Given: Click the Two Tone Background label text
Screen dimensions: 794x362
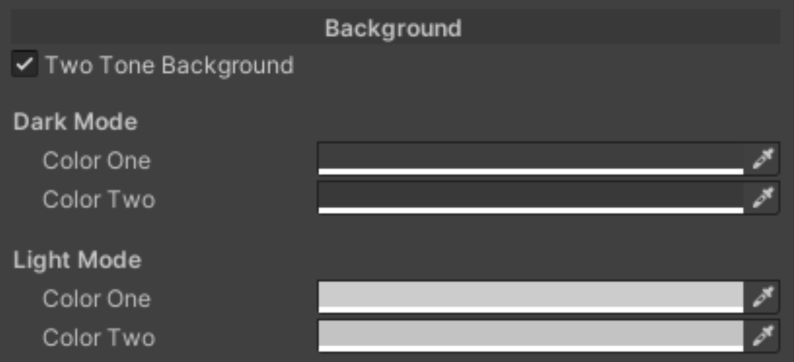Looking at the screenshot, I should (169, 66).
